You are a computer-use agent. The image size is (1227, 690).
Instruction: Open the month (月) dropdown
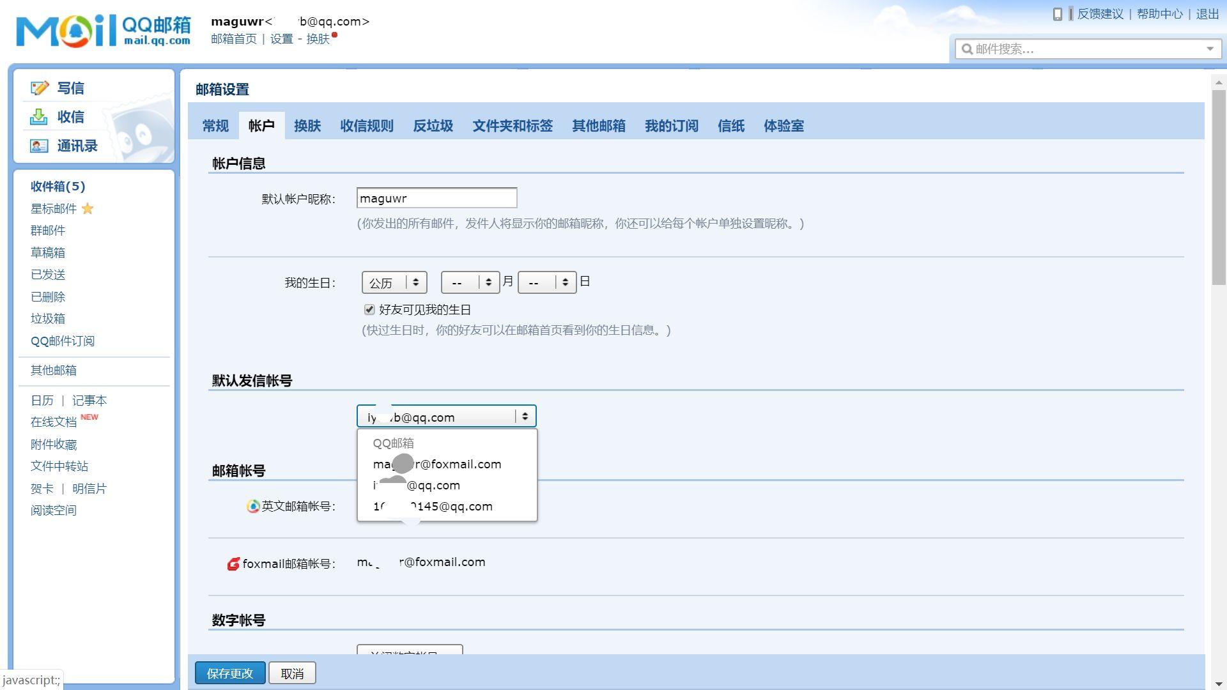point(470,282)
